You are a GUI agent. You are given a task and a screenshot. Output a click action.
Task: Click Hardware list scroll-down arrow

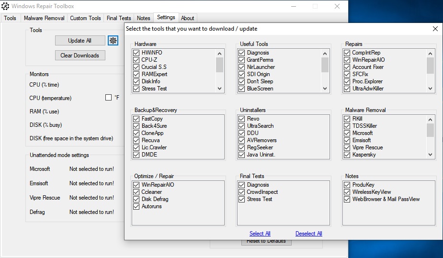pos(219,89)
